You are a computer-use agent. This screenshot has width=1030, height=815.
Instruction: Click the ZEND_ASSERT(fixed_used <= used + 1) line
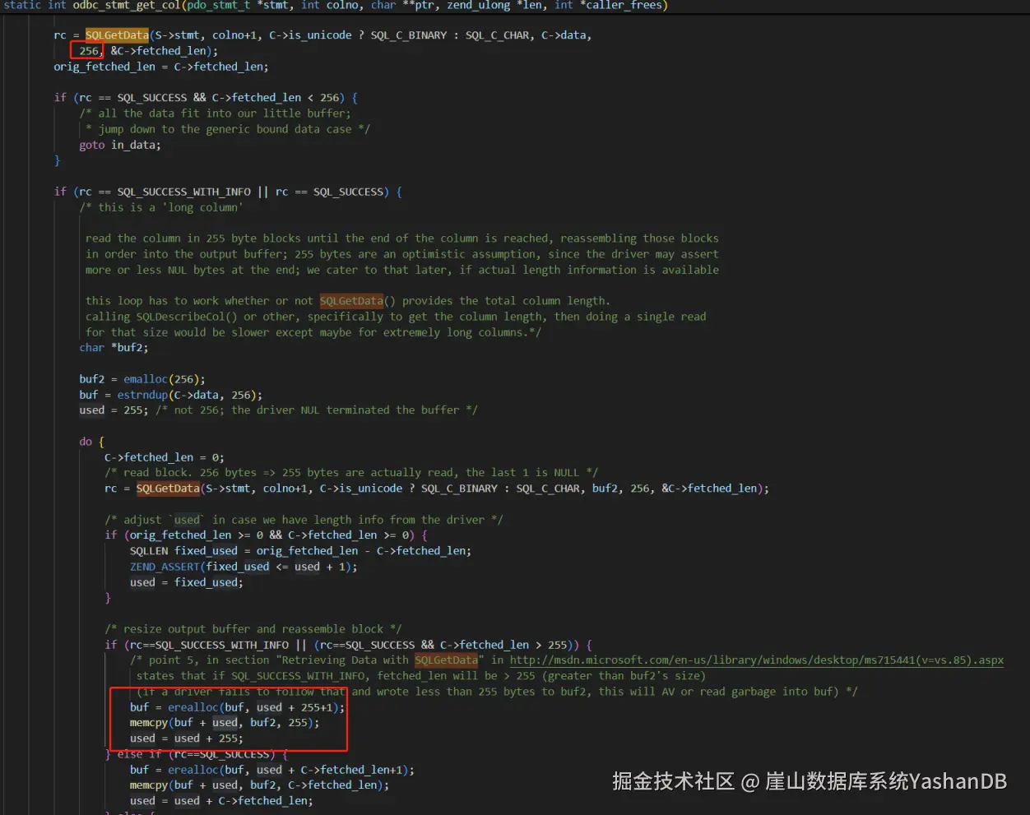tap(244, 567)
